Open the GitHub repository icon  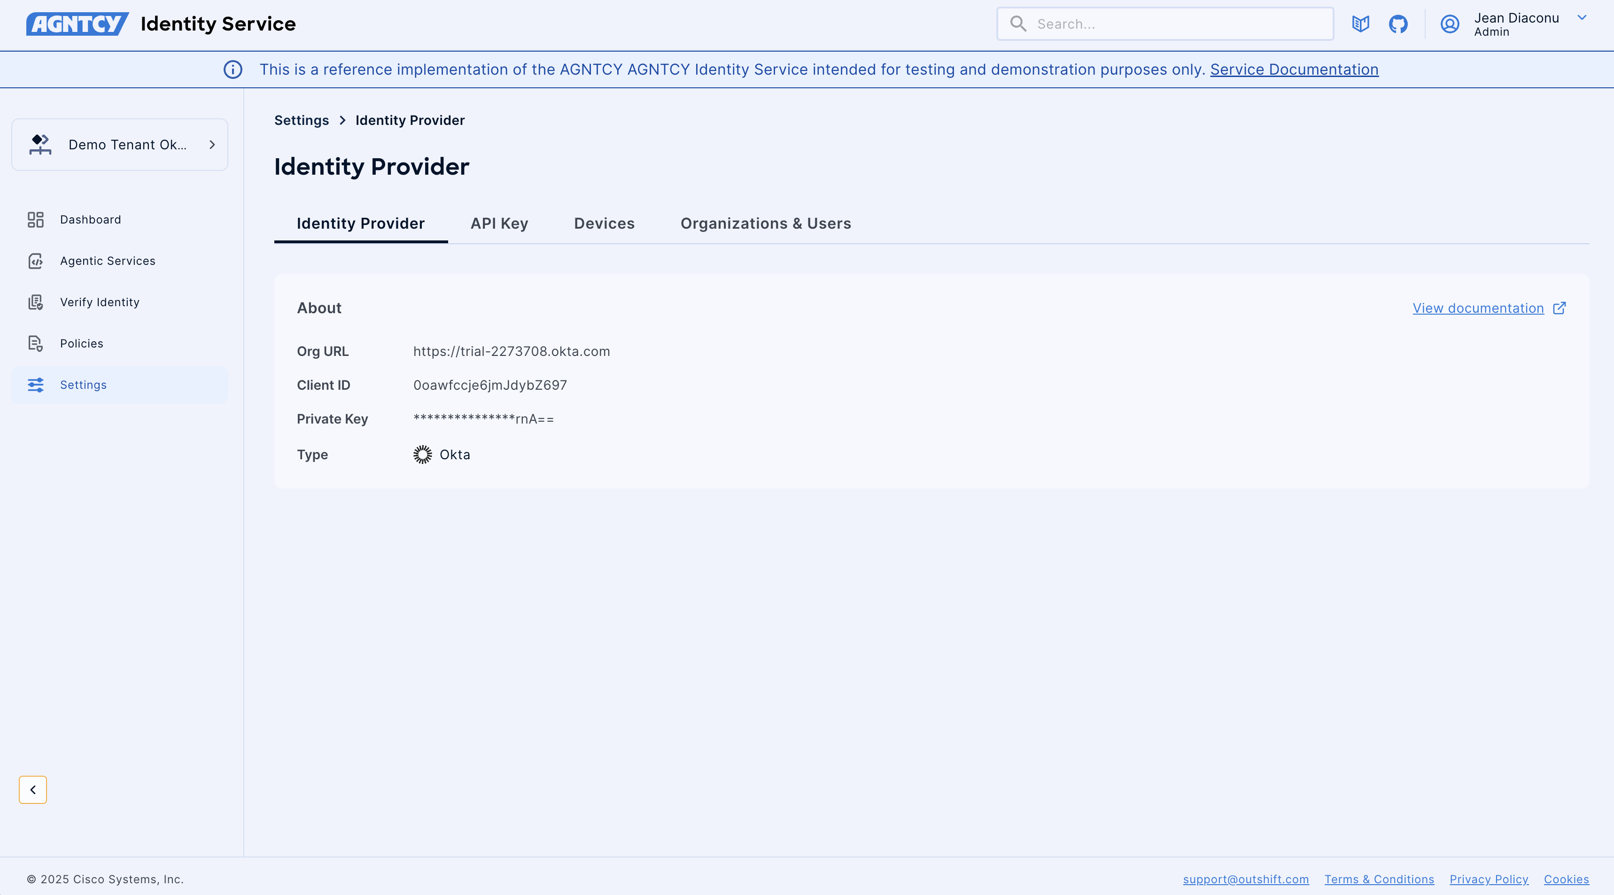pyautogui.click(x=1398, y=24)
